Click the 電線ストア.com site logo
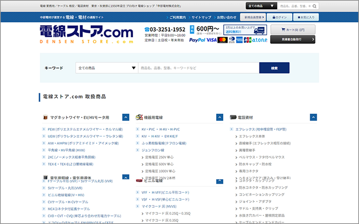 coord(86,34)
